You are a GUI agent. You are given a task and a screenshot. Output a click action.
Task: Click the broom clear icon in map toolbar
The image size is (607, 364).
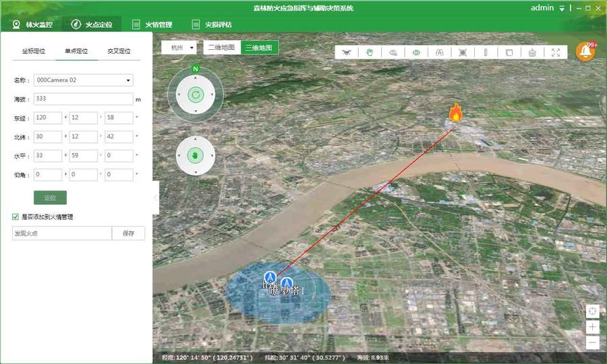point(532,53)
